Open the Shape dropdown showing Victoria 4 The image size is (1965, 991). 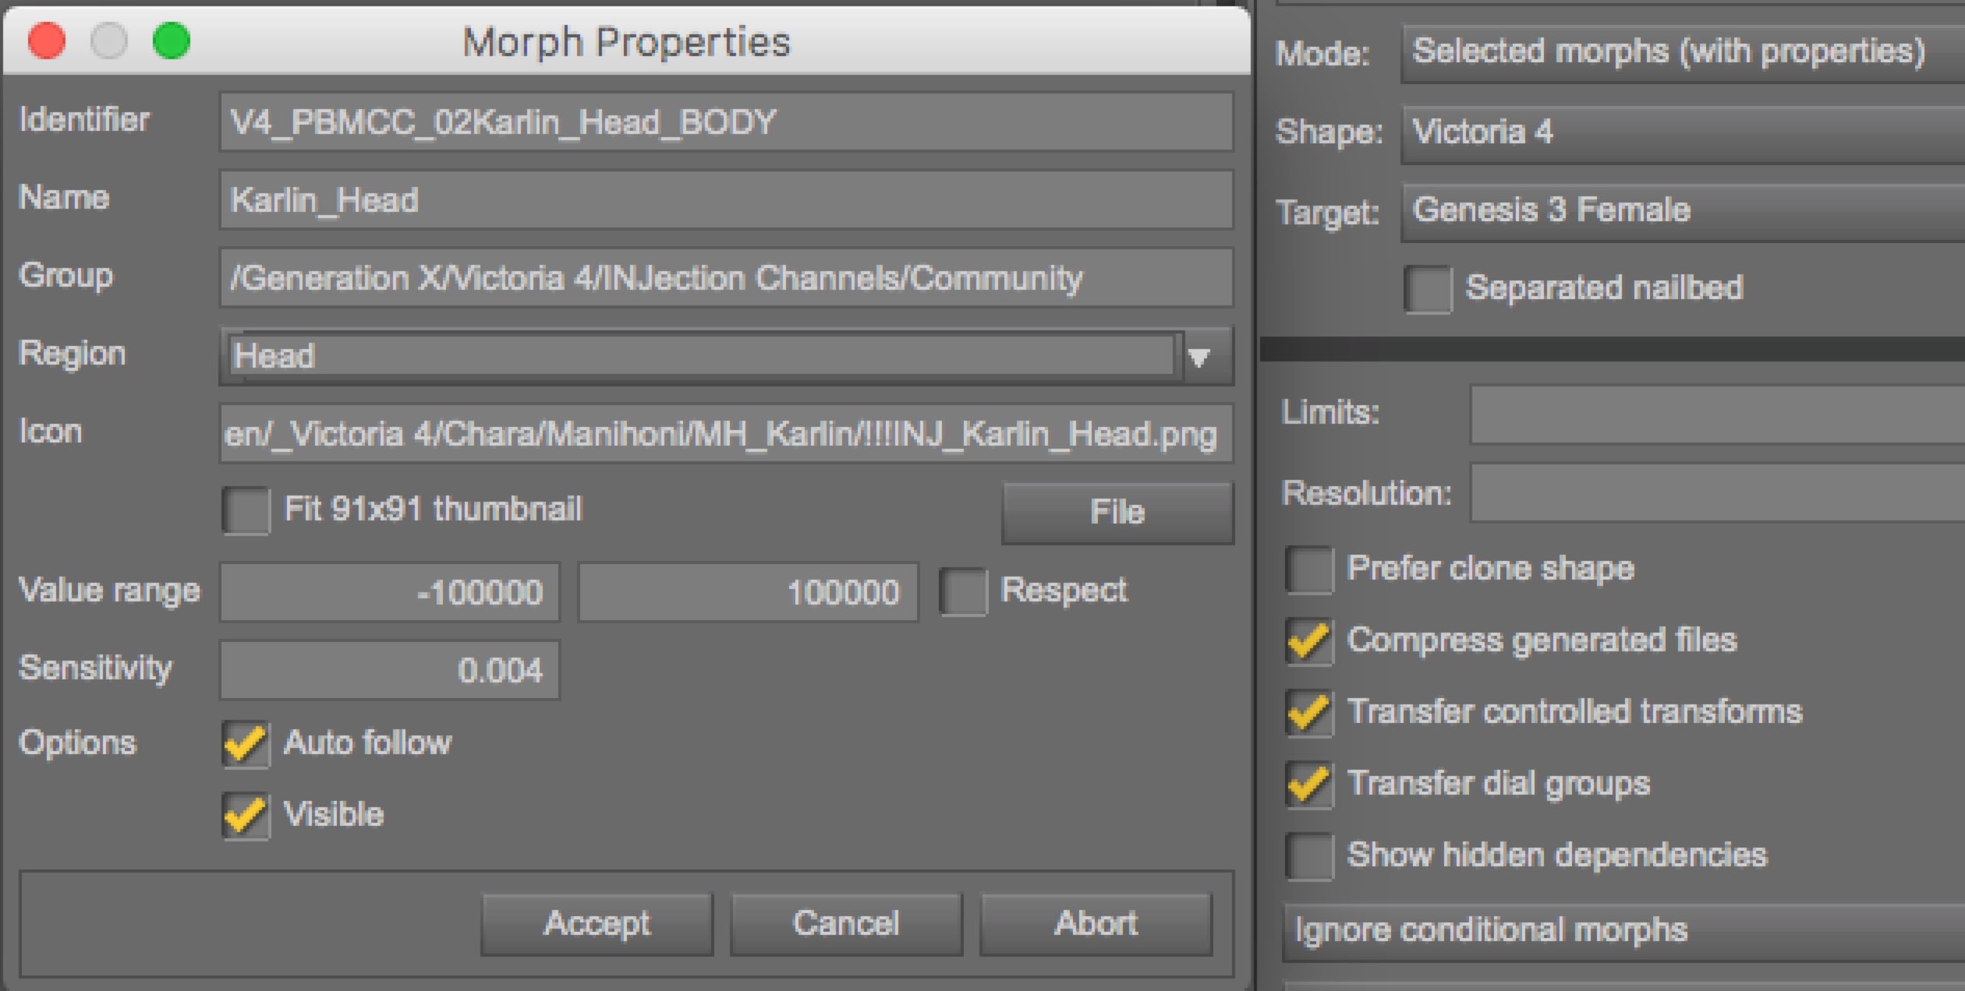1681,132
